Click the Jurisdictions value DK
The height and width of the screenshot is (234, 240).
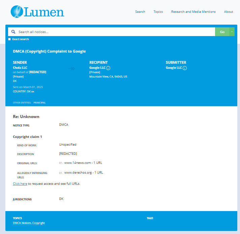[61, 199]
